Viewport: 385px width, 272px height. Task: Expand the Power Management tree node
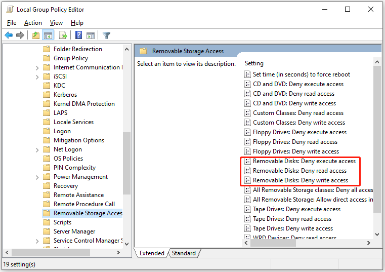point(37,177)
